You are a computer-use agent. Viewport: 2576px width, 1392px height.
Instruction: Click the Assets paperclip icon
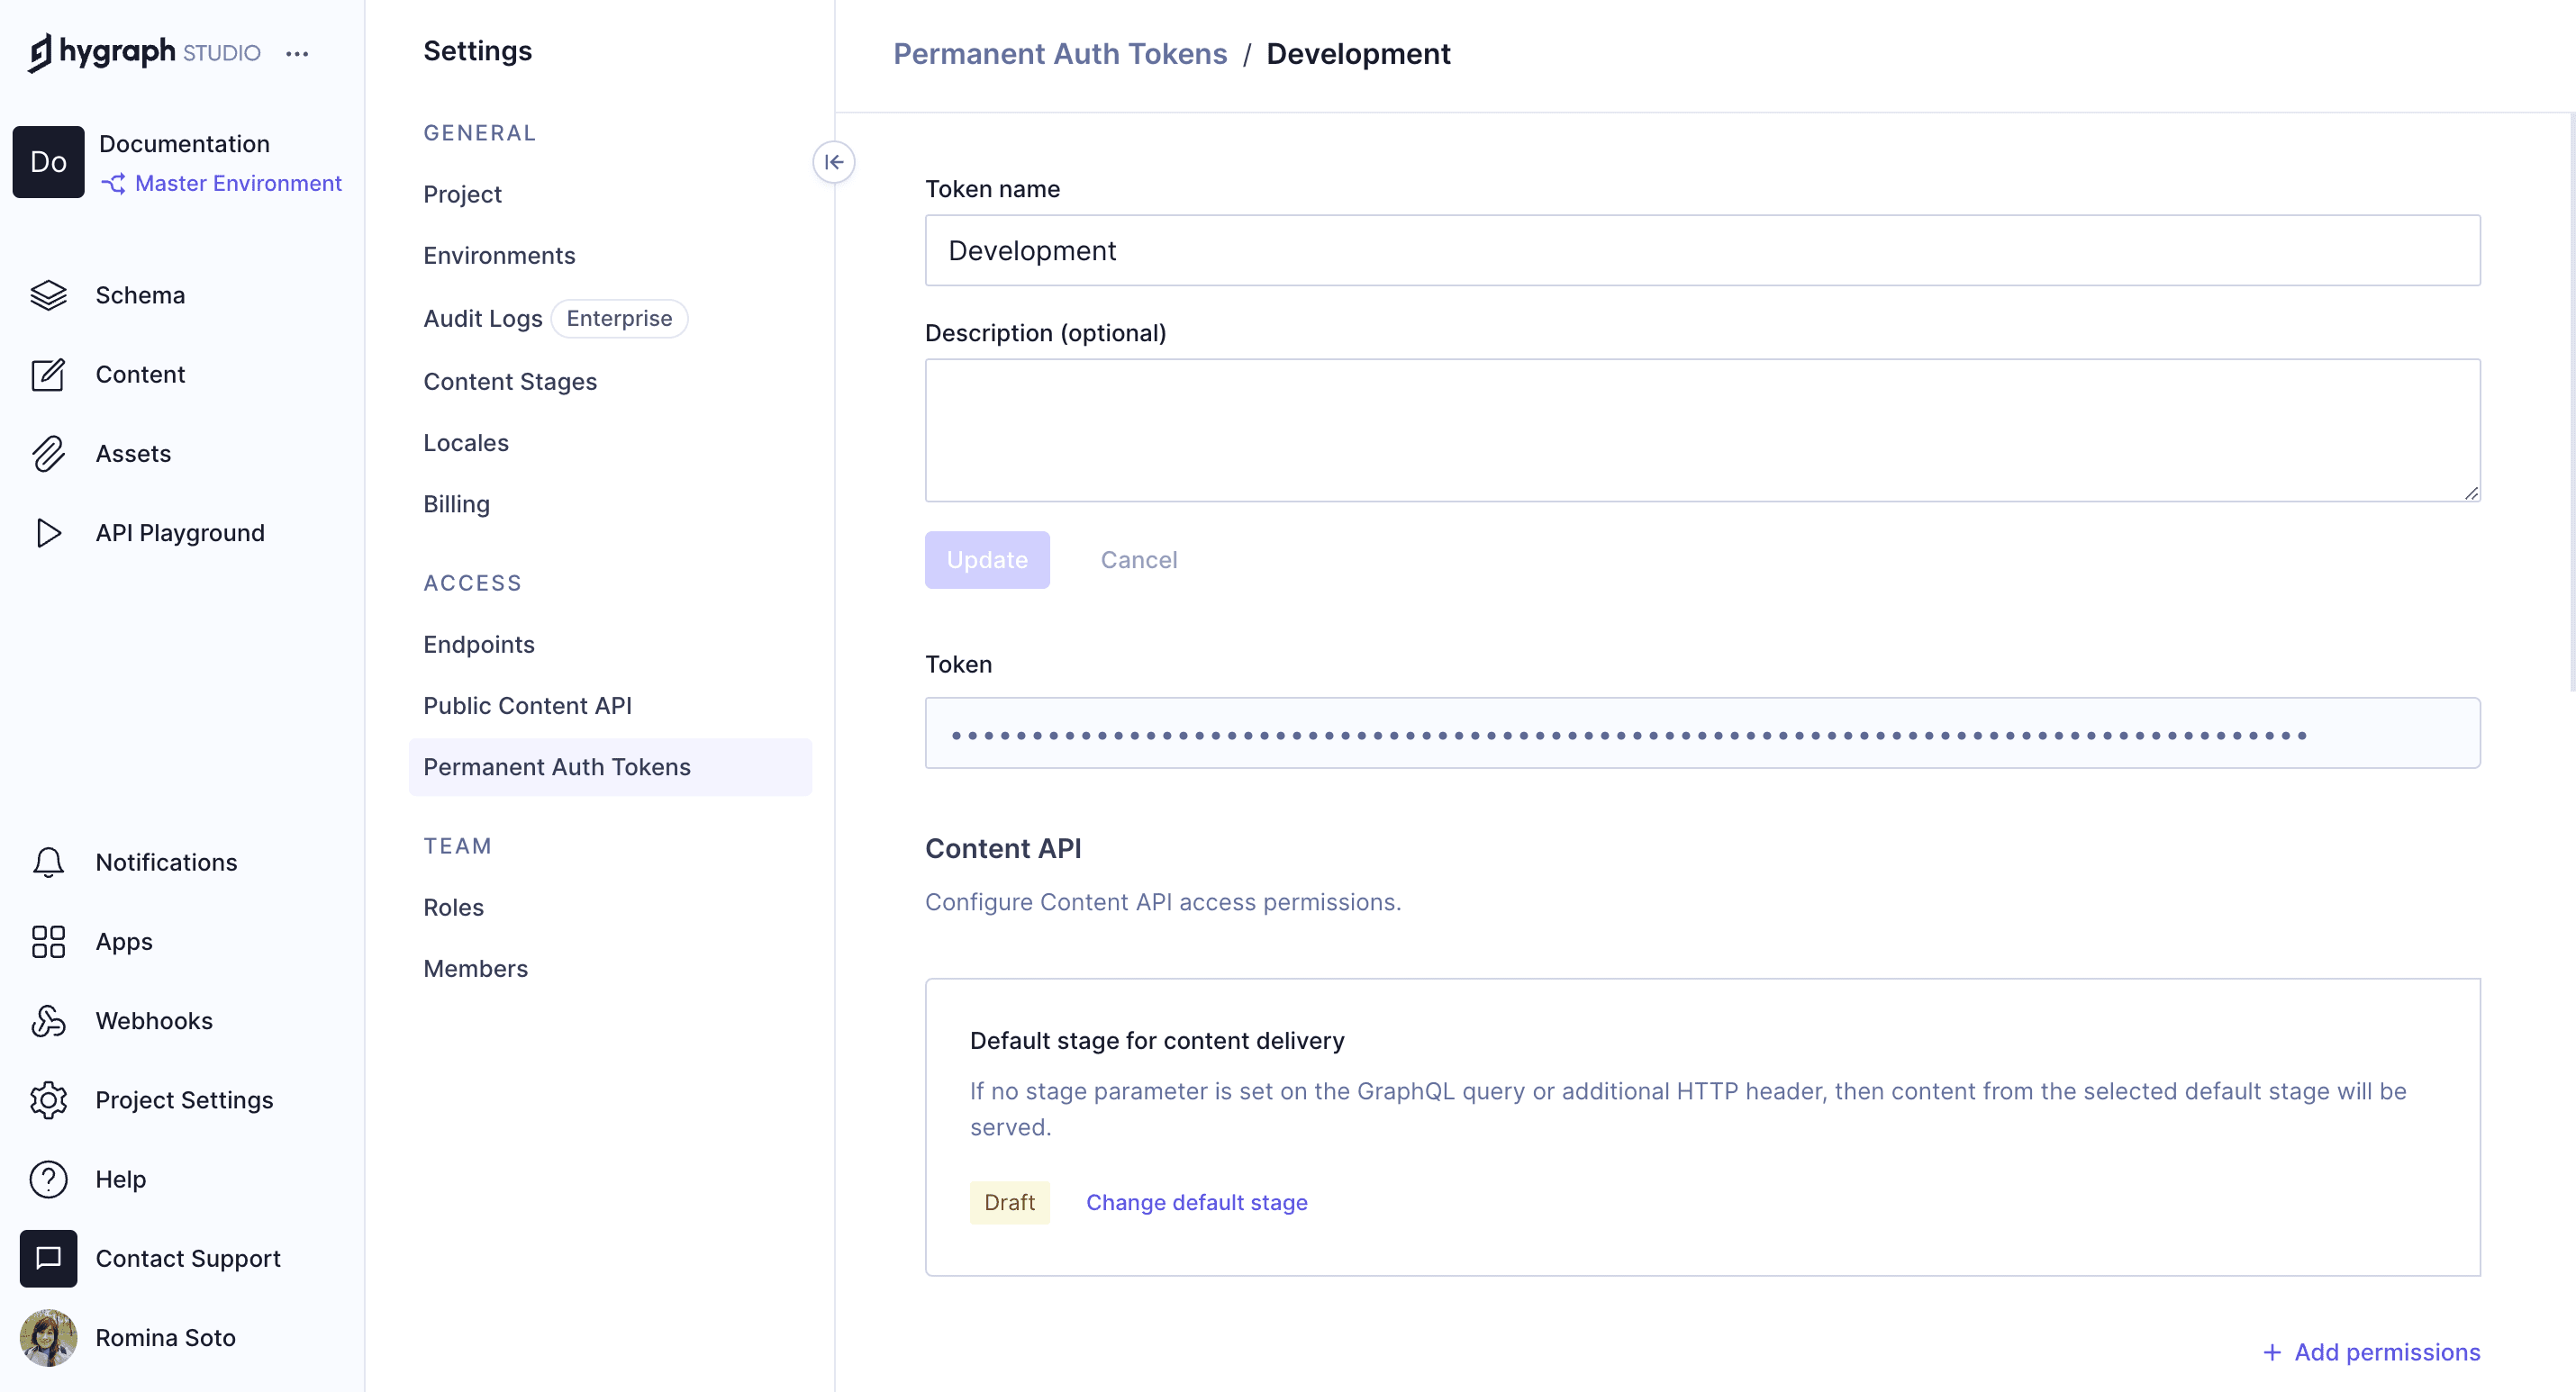48,453
